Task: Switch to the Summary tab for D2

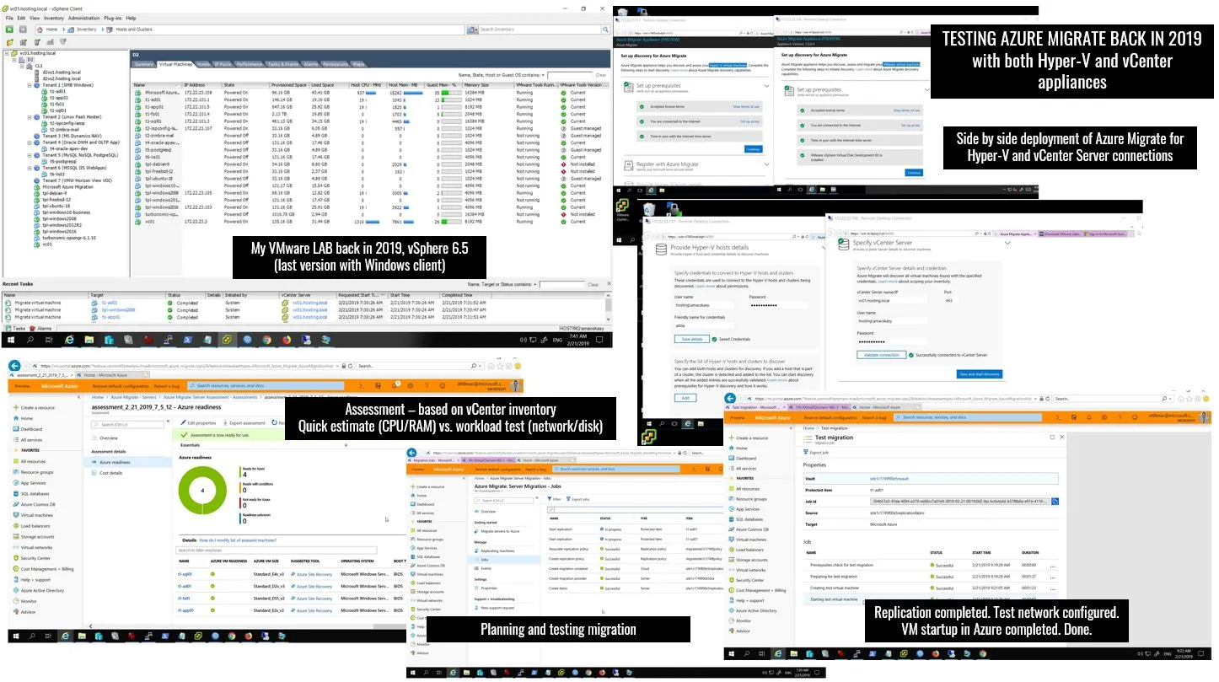Action: pyautogui.click(x=144, y=64)
